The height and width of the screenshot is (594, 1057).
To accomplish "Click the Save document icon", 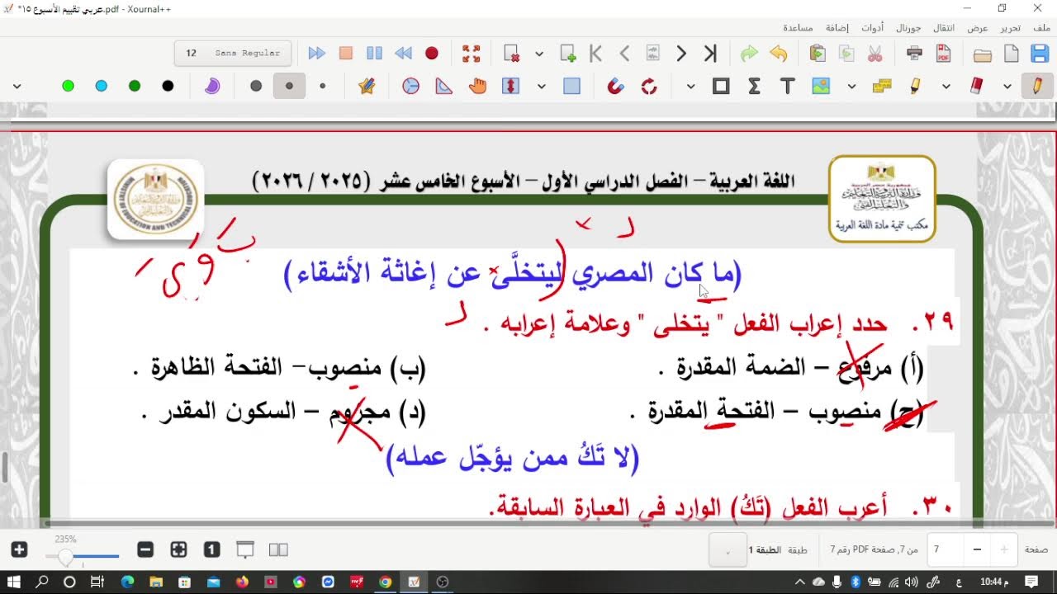I will click(x=1040, y=54).
